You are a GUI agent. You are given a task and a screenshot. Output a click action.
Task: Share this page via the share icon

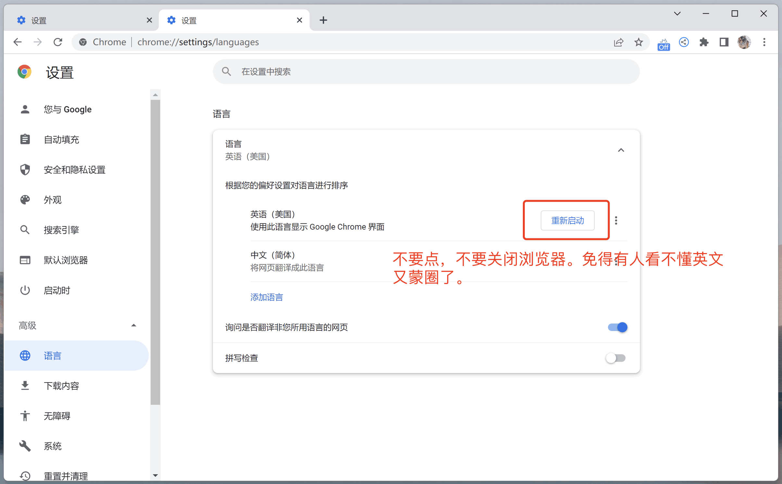click(619, 42)
